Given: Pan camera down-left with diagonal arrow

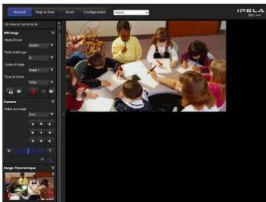Looking at the screenshot, I should coord(33,141).
